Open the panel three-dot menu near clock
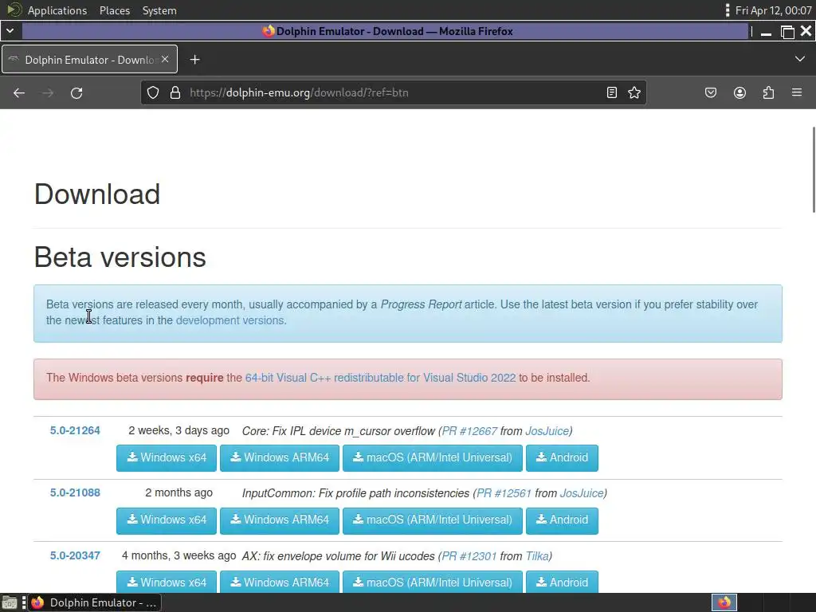Screen dimensions: 816x612 [727, 10]
